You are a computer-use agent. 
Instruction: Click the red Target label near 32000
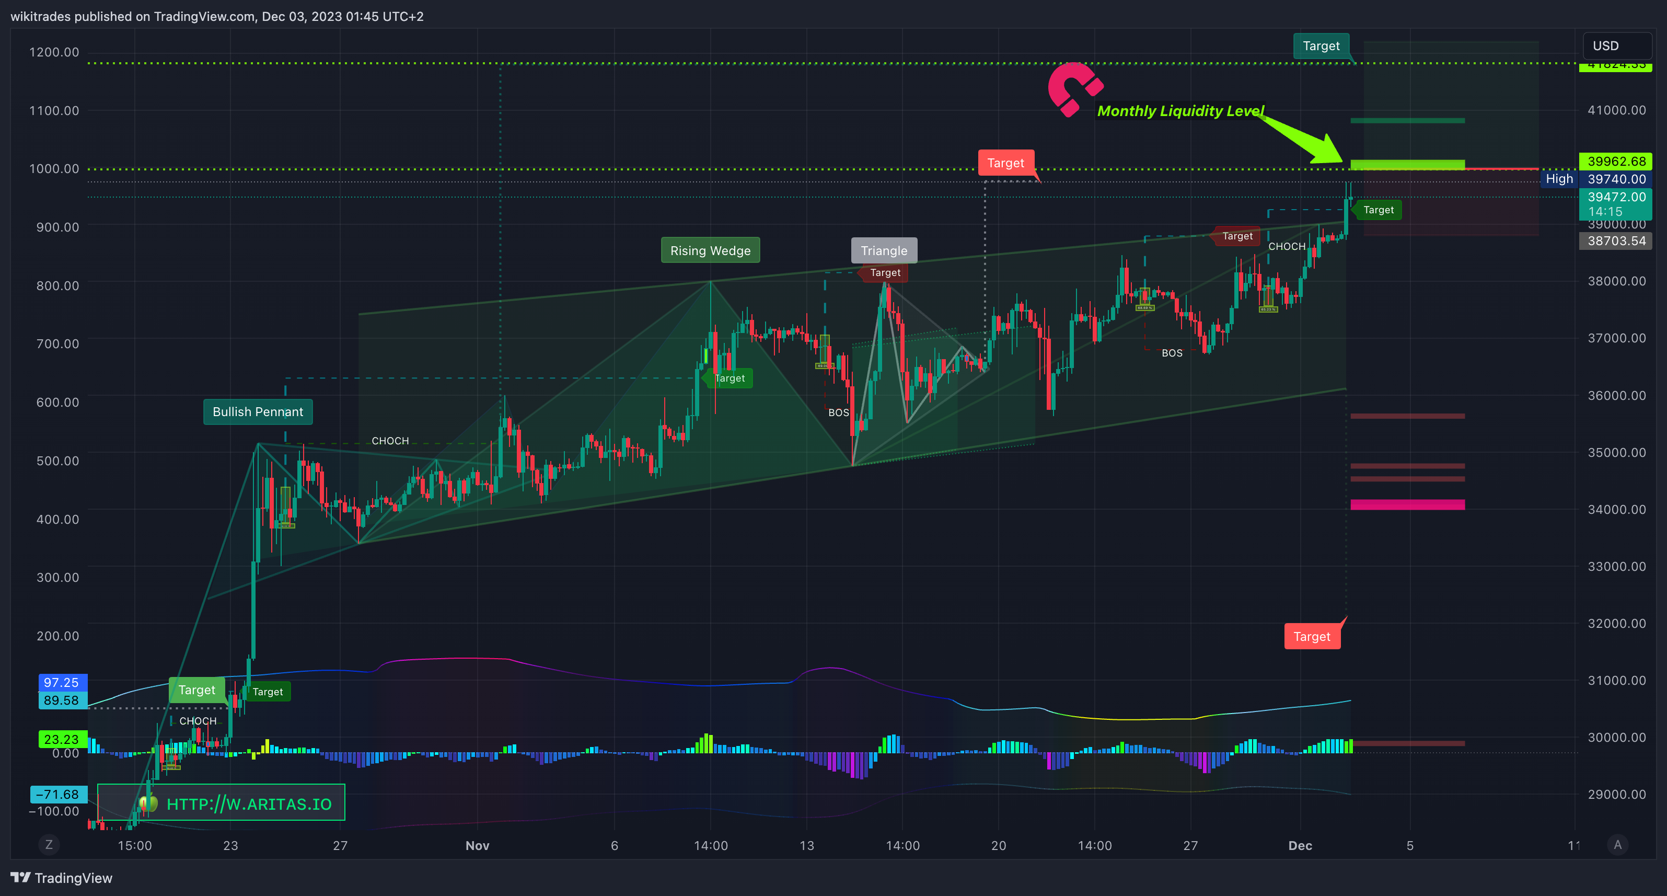(x=1312, y=636)
